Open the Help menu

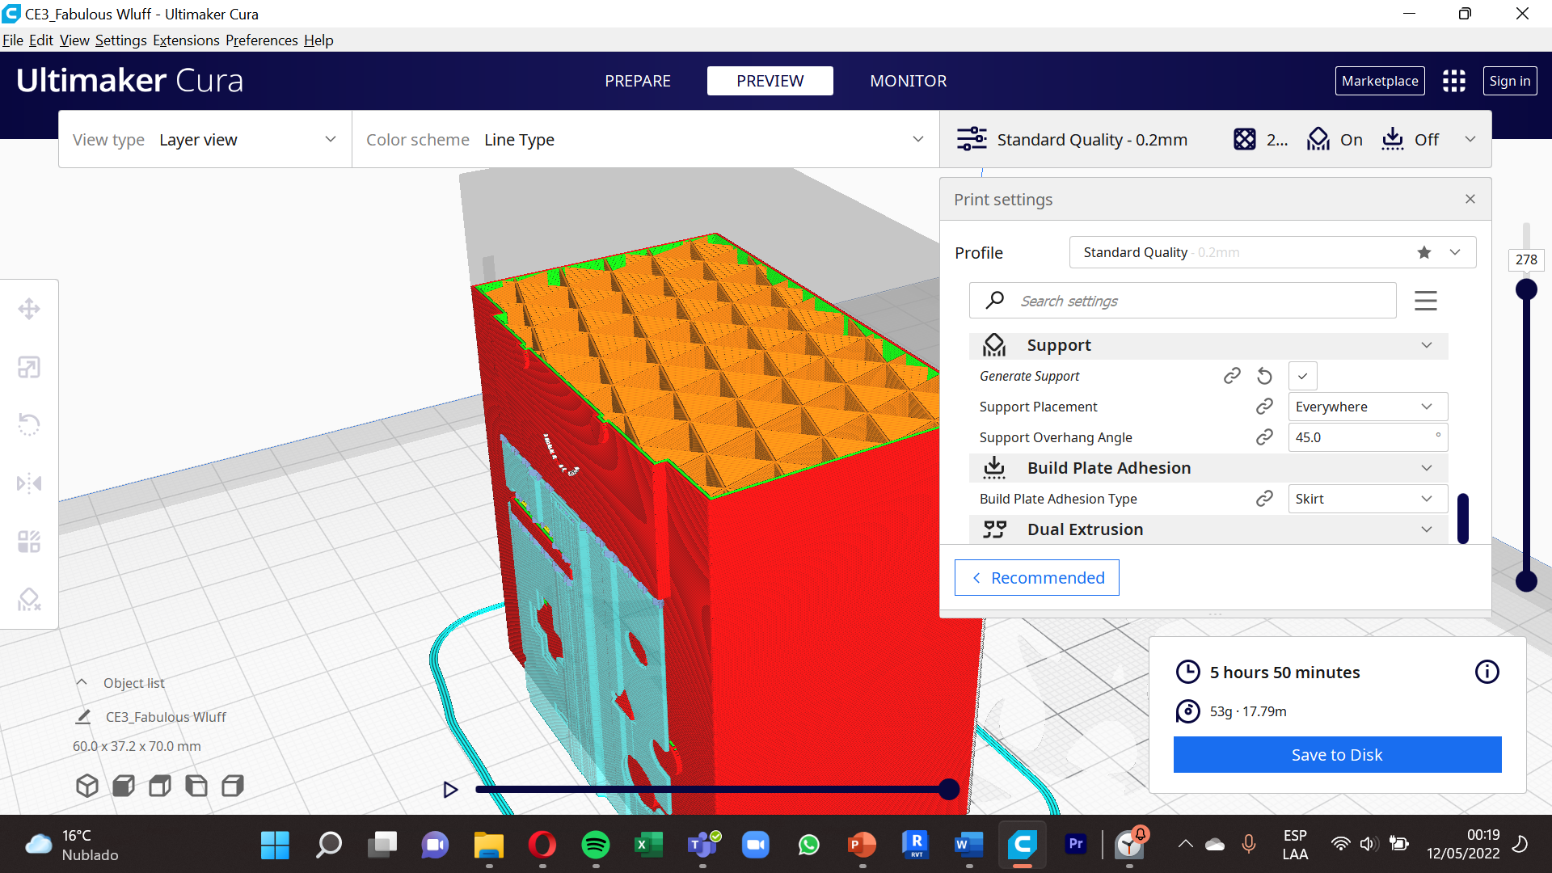pos(318,40)
